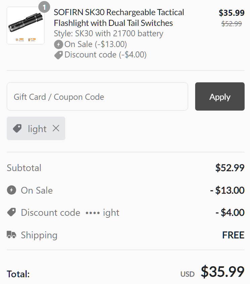The height and width of the screenshot is (284, 250).
Task: Click the FREE shipping value
Action: (x=233, y=235)
